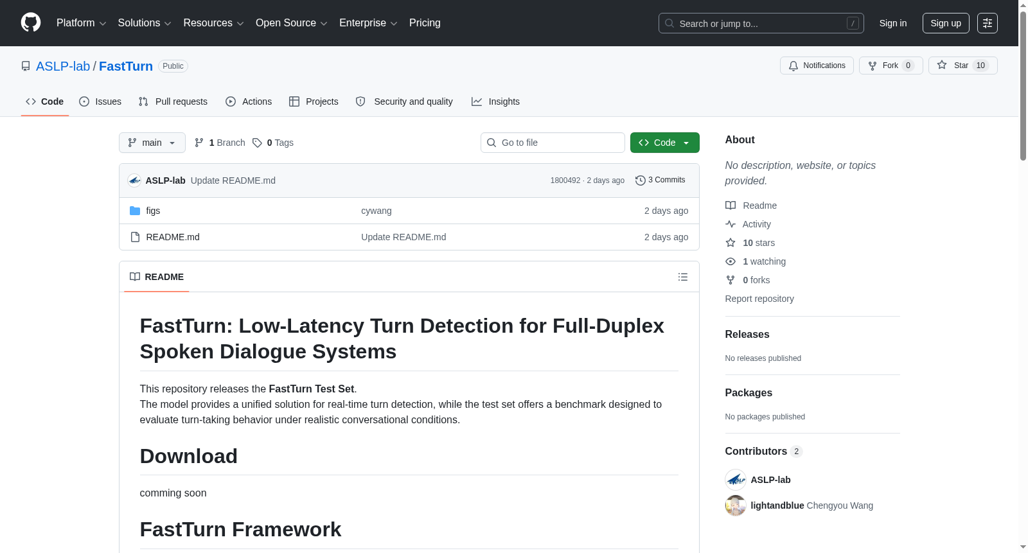Screen dimensions: 1028x553
Task: Open the header command palette icon button
Action: (x=988, y=23)
